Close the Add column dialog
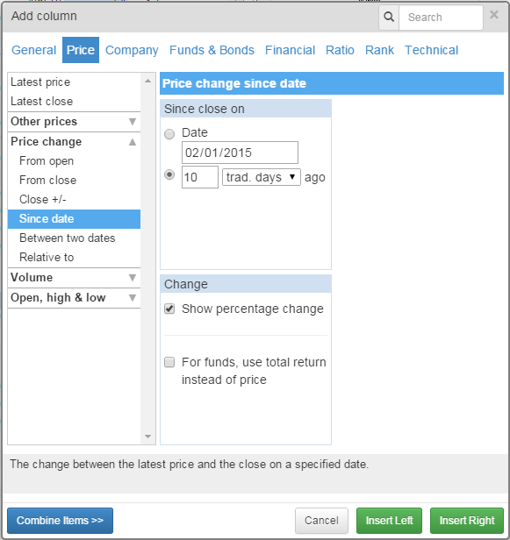This screenshot has width=510, height=540. pyautogui.click(x=494, y=15)
